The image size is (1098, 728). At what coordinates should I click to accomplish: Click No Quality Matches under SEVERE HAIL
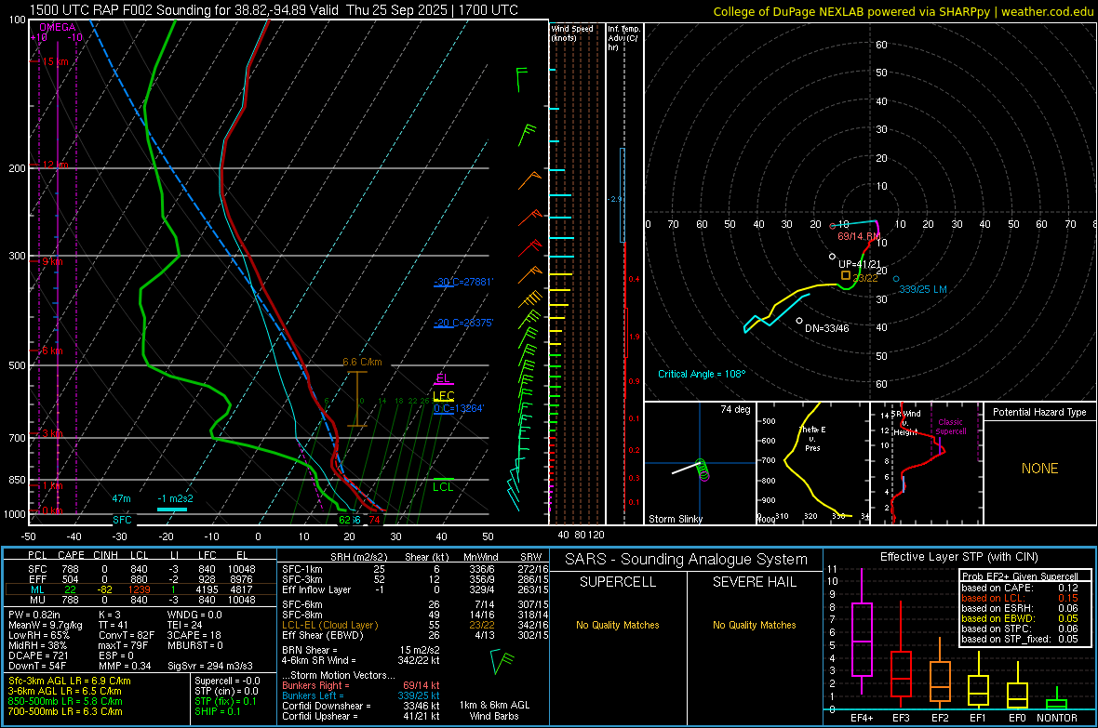tap(754, 625)
